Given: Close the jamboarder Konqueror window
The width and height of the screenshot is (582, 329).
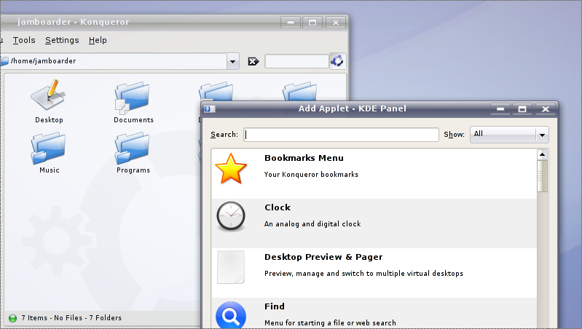Looking at the screenshot, I should click(x=336, y=23).
